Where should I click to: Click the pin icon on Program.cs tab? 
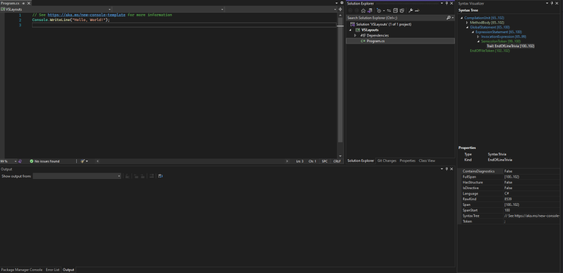24,3
